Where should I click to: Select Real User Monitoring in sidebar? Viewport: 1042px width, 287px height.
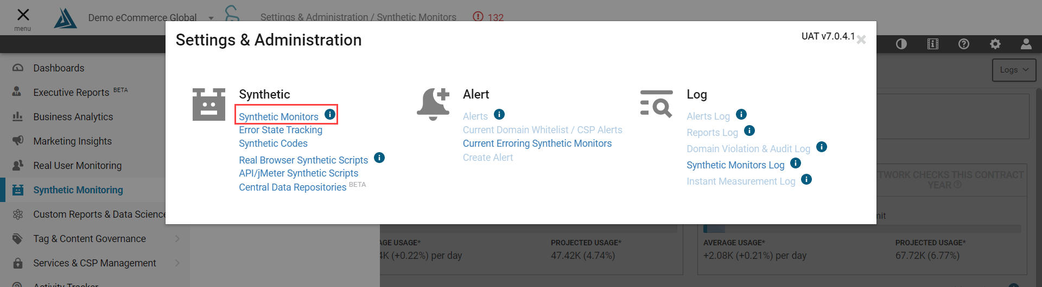click(78, 166)
